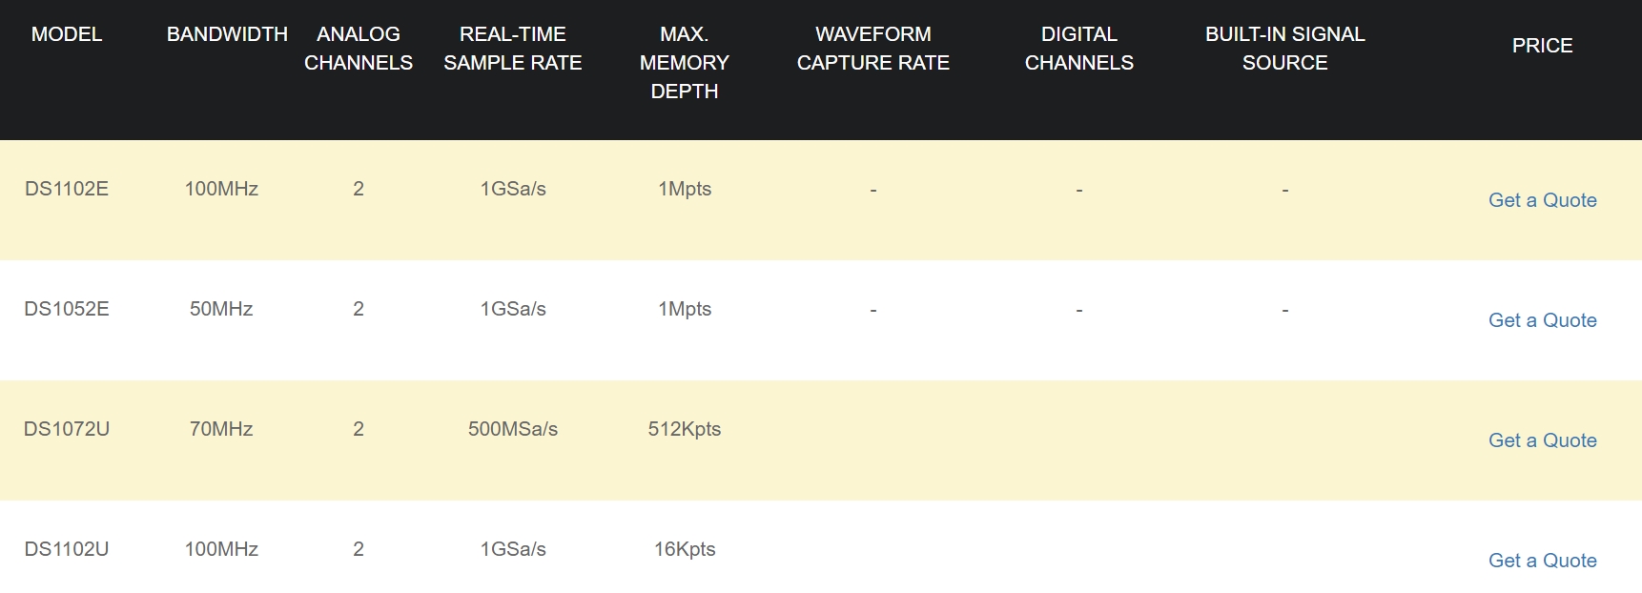
Task: Click Get a Quote for DS1102E
Action: (1542, 200)
